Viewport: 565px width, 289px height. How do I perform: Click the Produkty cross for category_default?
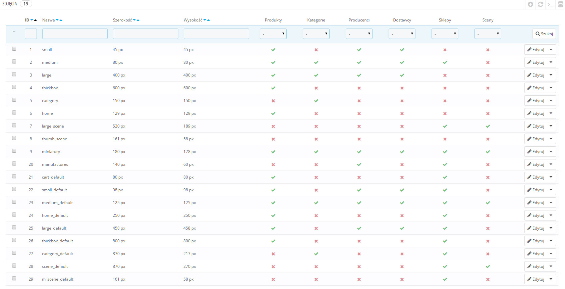[273, 254]
